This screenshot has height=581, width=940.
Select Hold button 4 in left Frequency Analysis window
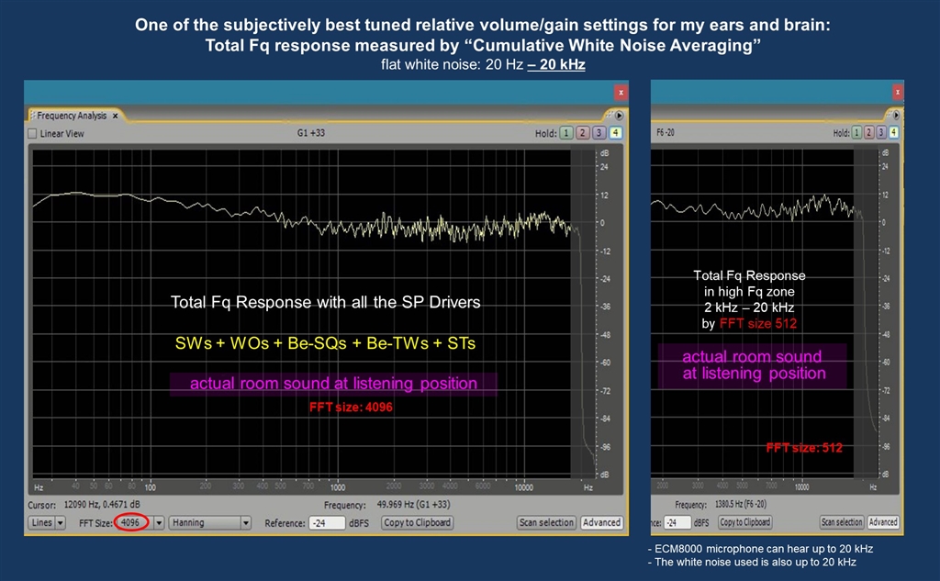coord(615,133)
